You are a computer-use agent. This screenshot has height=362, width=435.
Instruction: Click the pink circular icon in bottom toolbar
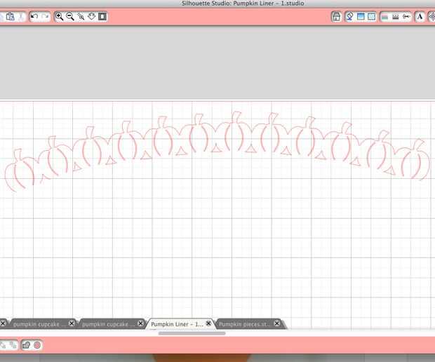37,345
